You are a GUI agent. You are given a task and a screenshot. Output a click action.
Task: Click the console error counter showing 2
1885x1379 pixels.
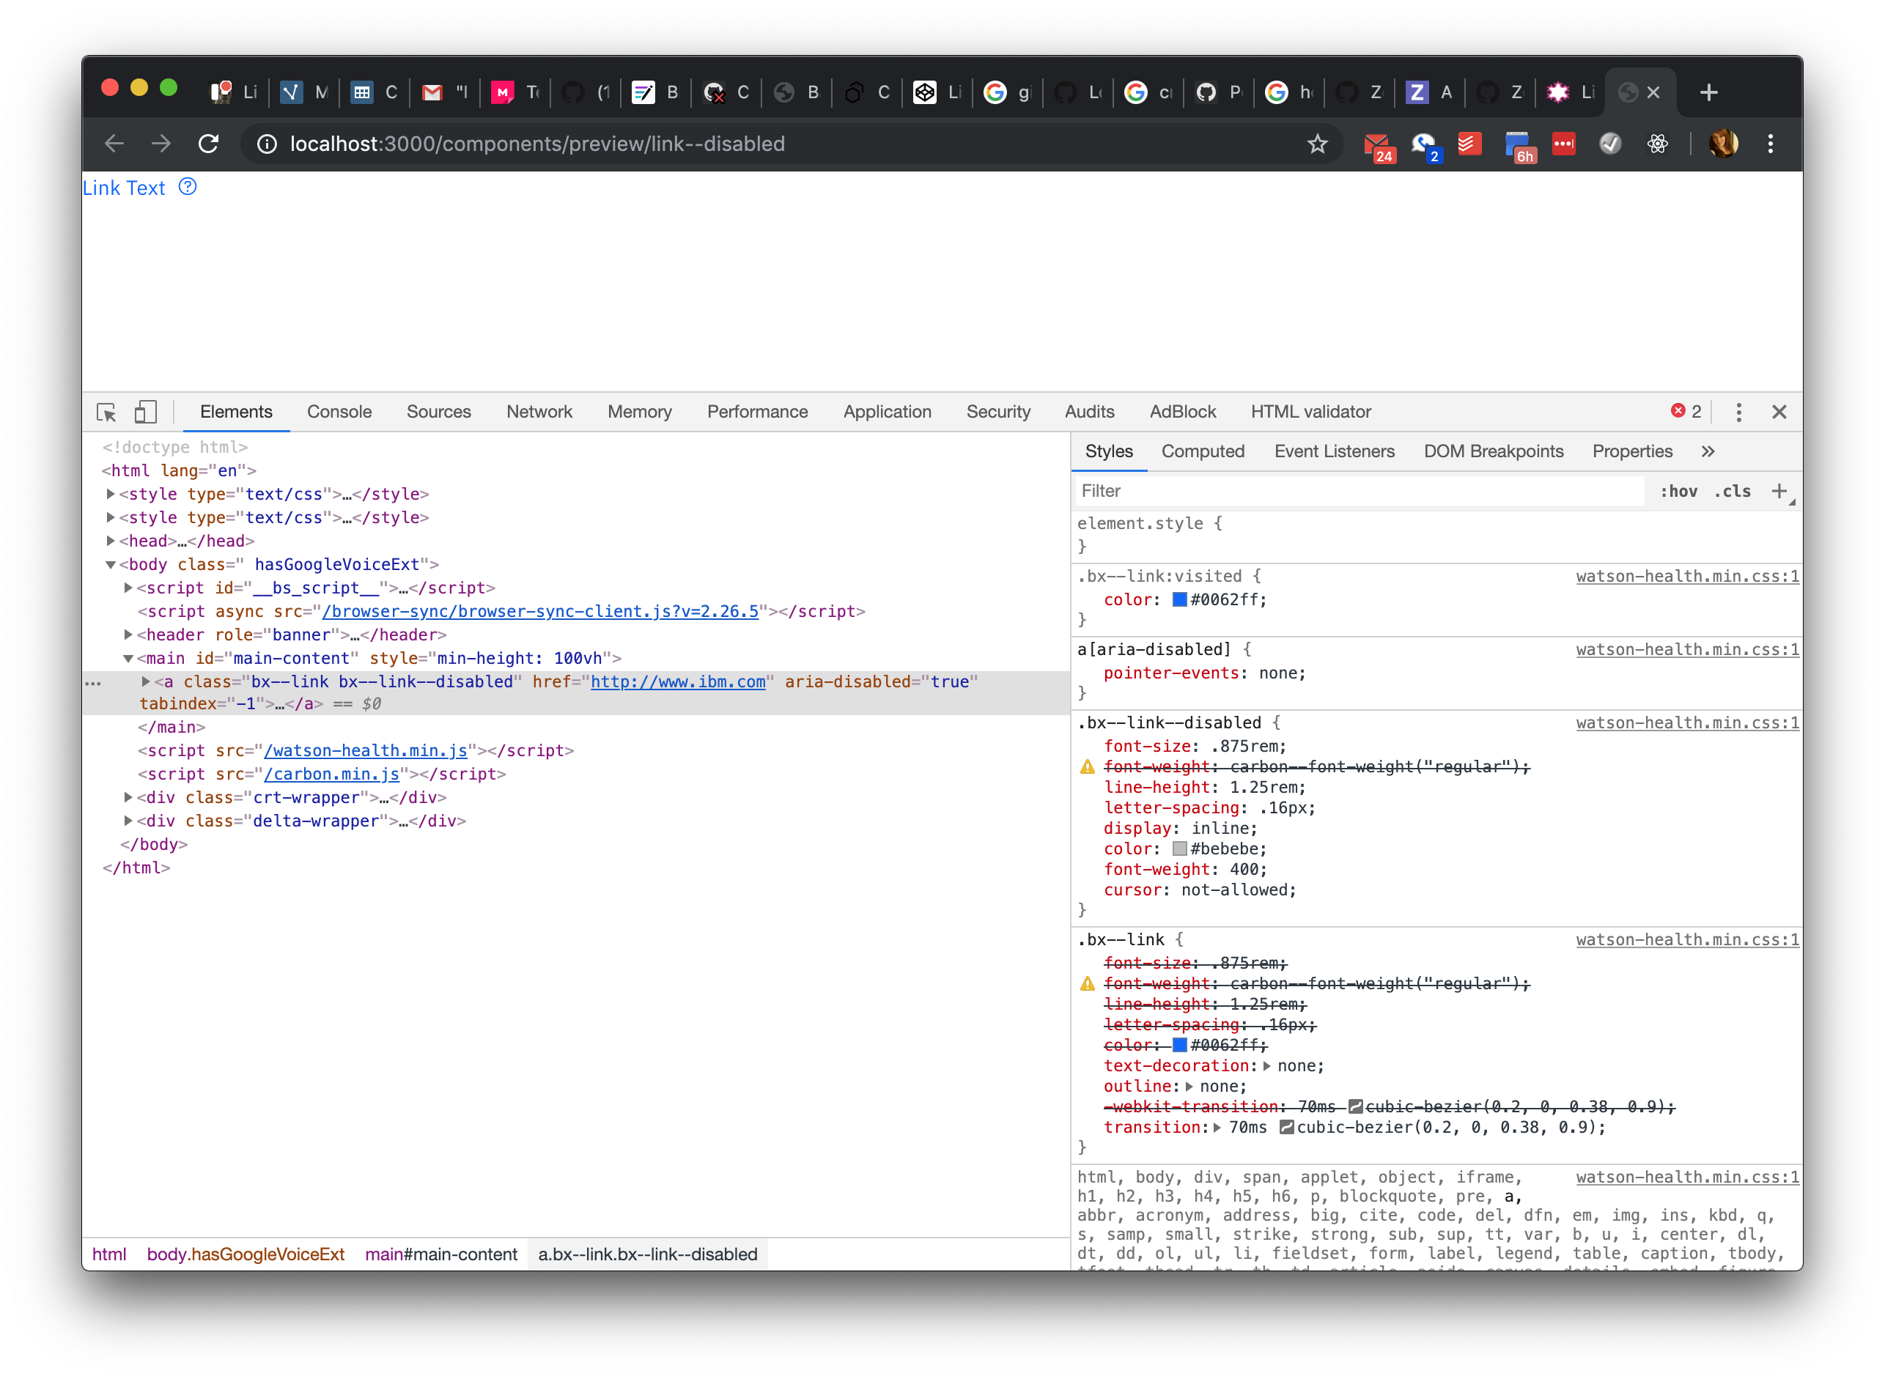[1687, 410]
